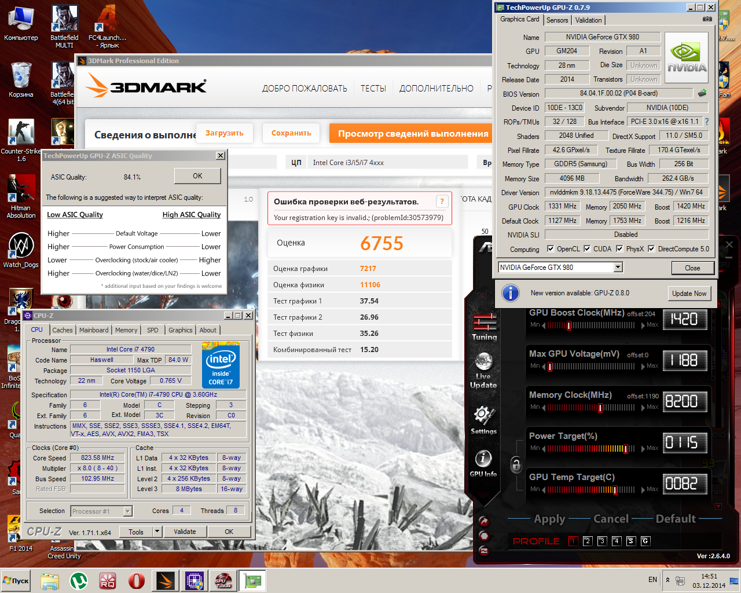This screenshot has width=741, height=593.
Task: Open Live Update in GPU Tweak
Action: pyautogui.click(x=483, y=371)
